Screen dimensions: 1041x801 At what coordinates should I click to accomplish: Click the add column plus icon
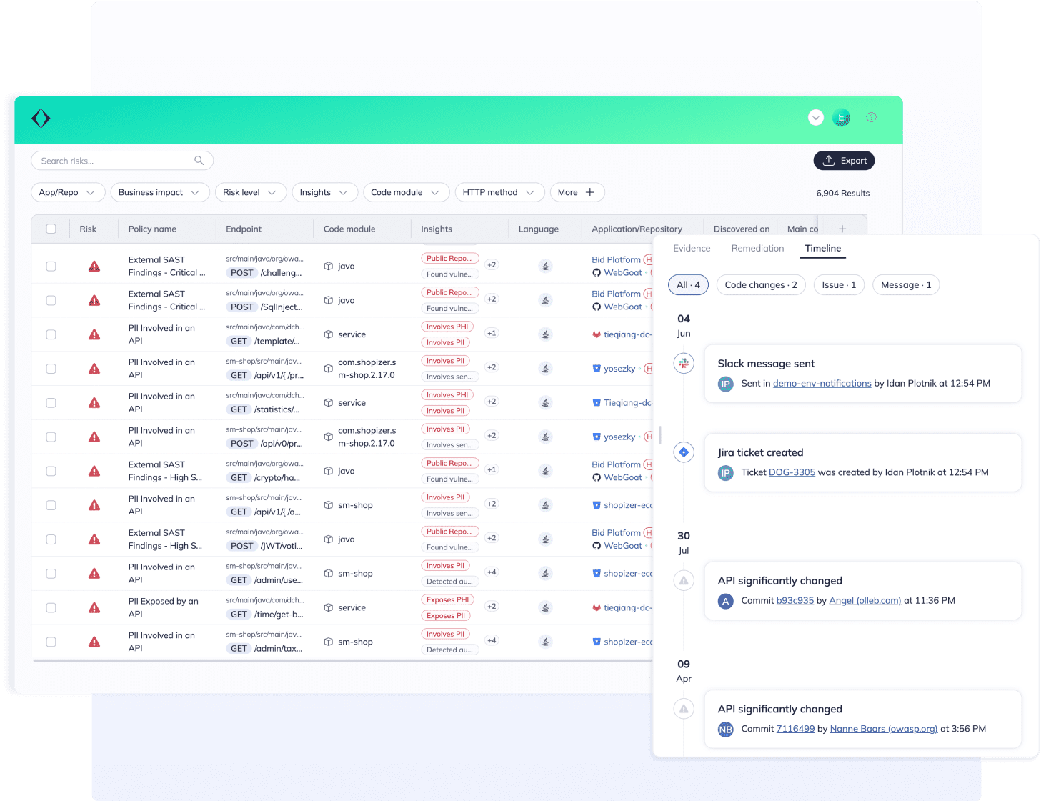click(x=842, y=229)
